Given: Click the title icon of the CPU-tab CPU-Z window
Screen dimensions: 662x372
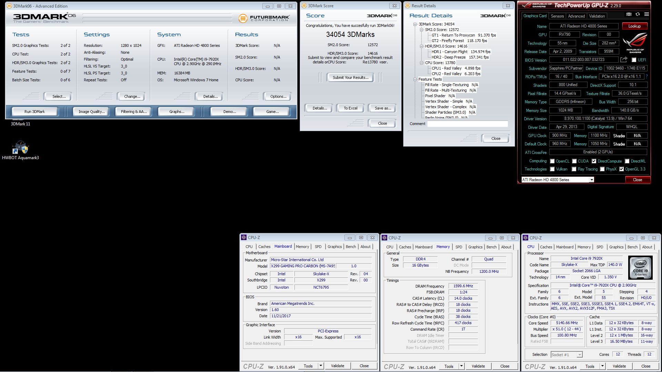Looking at the screenshot, I should pyautogui.click(x=526, y=238).
